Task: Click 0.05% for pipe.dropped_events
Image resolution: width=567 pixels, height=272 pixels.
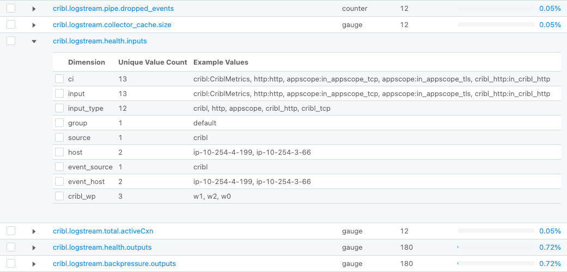Action: tap(550, 8)
